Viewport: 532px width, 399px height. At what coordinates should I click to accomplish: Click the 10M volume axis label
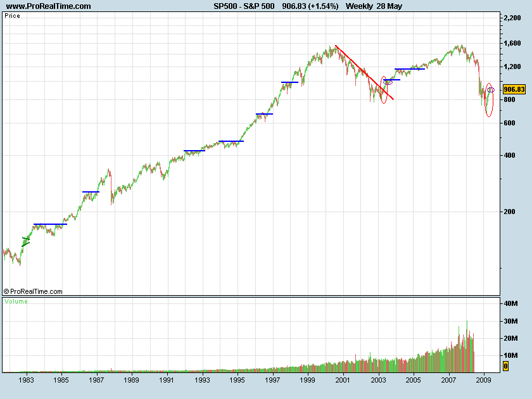click(510, 355)
